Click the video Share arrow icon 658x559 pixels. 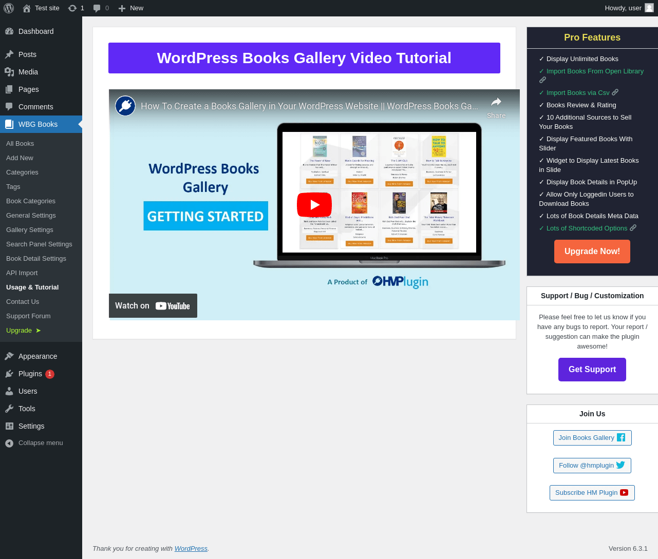(496, 102)
